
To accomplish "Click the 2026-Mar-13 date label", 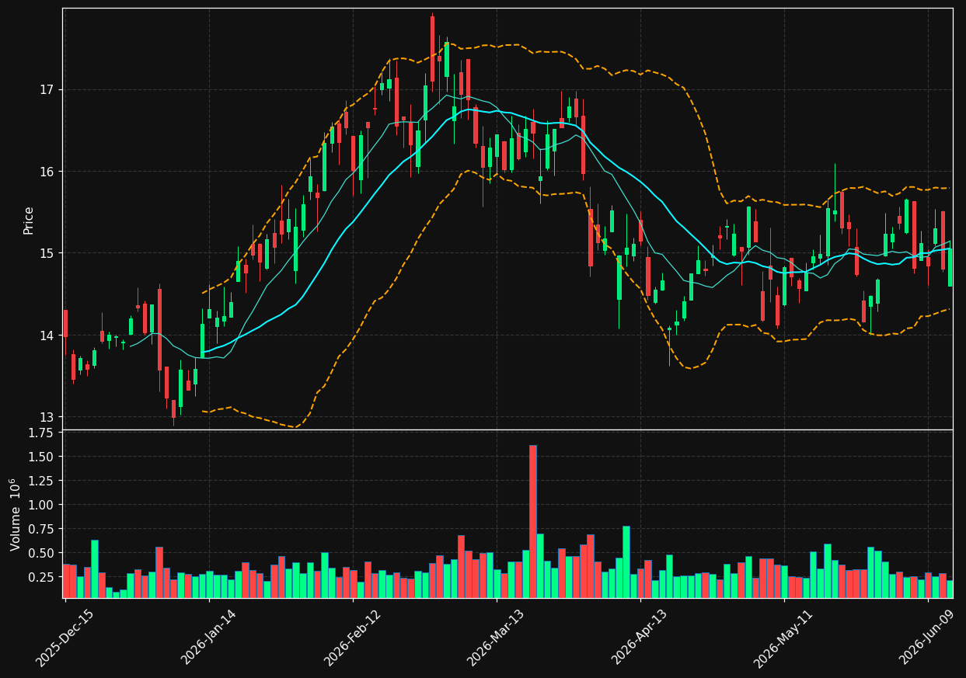I will click(x=497, y=637).
